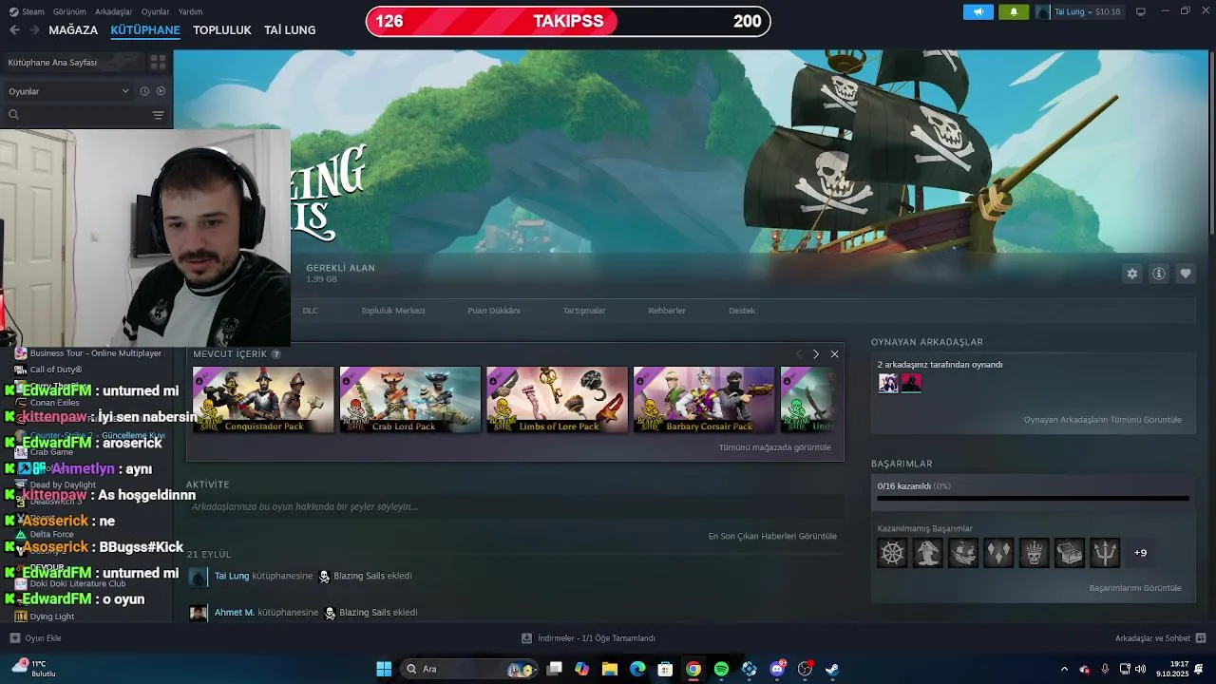Open game settings gear icon

[1131, 274]
